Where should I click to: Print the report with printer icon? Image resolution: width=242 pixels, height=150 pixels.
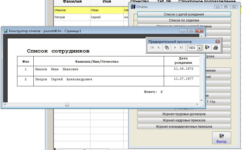(x=216, y=48)
